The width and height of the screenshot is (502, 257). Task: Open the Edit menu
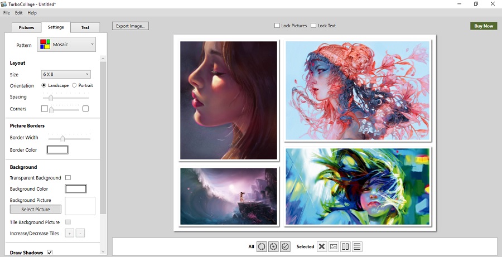point(18,13)
